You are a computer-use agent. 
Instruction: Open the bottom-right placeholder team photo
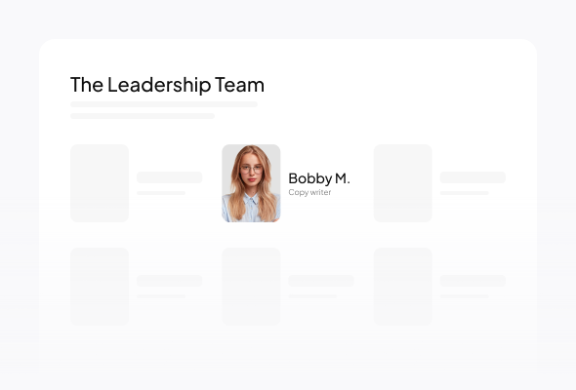pos(403,287)
